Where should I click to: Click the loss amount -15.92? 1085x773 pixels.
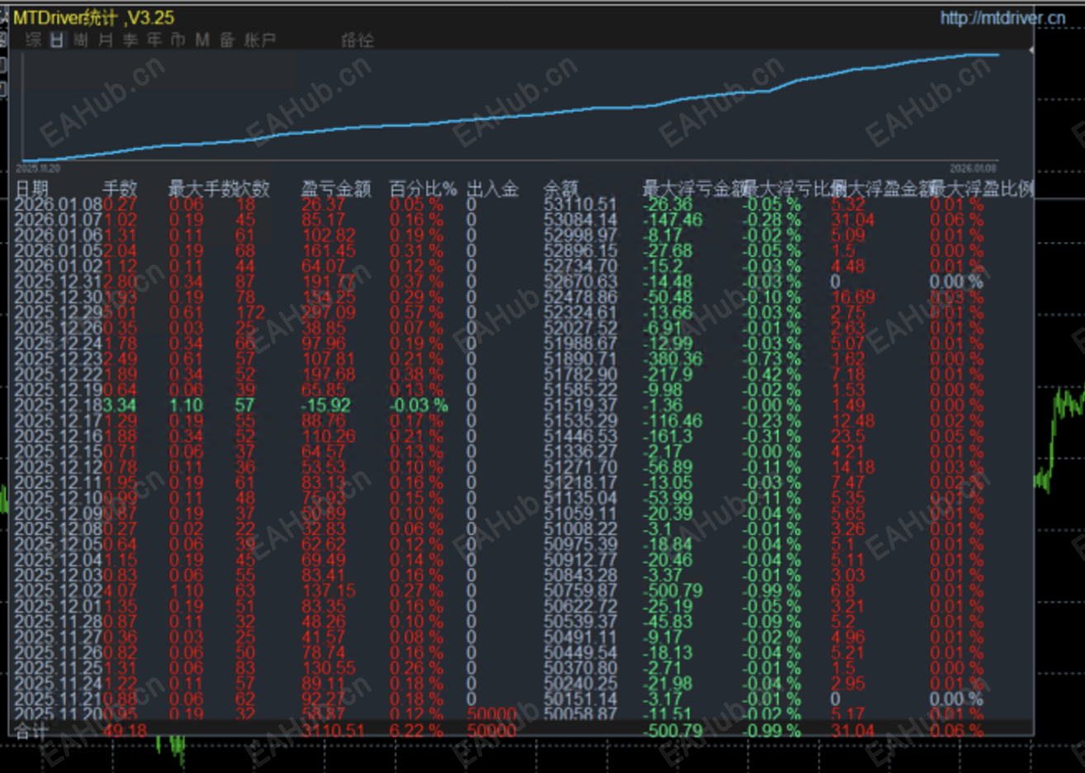tap(325, 405)
